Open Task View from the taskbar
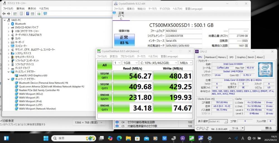The image size is (279, 143). (102, 138)
